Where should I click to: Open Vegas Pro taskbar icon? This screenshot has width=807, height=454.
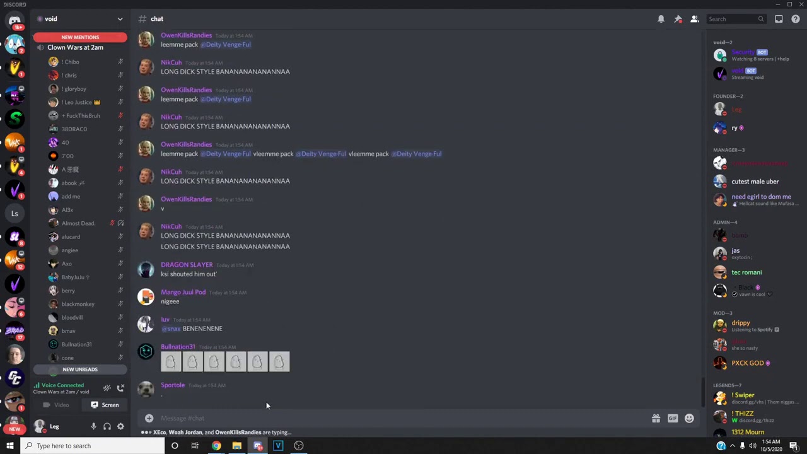click(278, 446)
